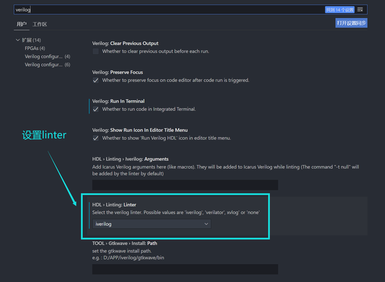Screen dimensions: 385x282
Task: Open the Linter dropdown showing iverilog
Action: (151, 224)
